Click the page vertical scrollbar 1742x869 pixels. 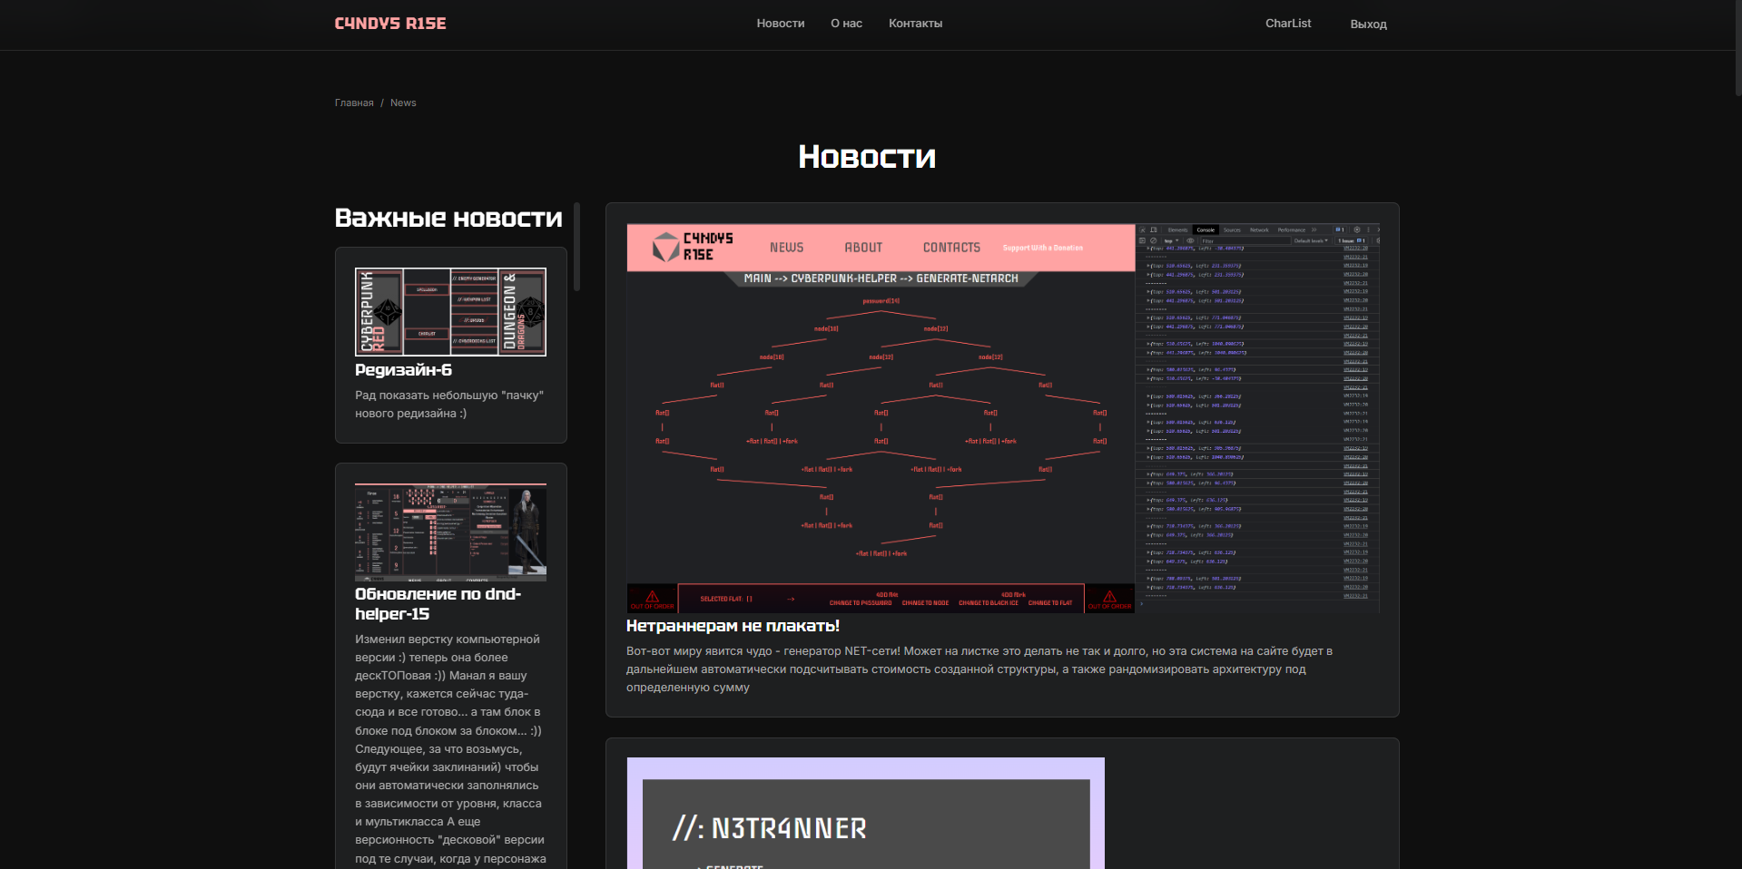tap(1737, 47)
